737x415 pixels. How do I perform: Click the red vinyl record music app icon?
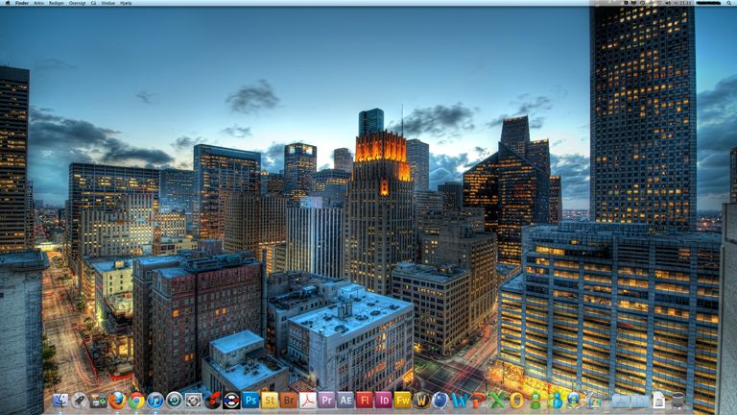tap(212, 400)
